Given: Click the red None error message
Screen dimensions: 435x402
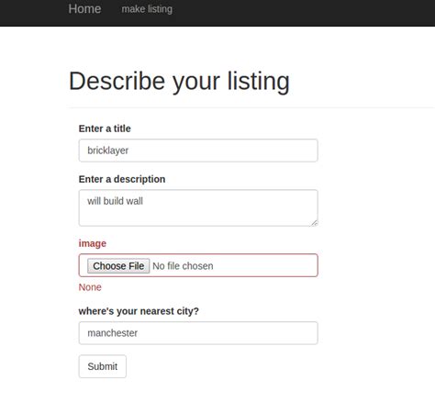Looking at the screenshot, I should [x=90, y=287].
